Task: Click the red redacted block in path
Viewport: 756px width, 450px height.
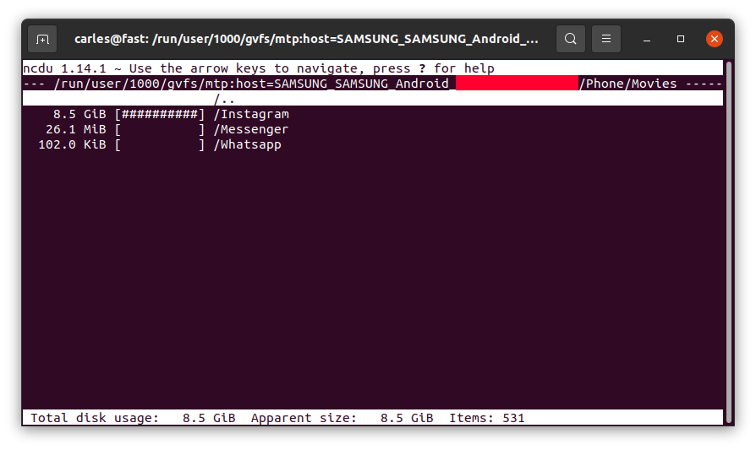Action: pyautogui.click(x=517, y=84)
